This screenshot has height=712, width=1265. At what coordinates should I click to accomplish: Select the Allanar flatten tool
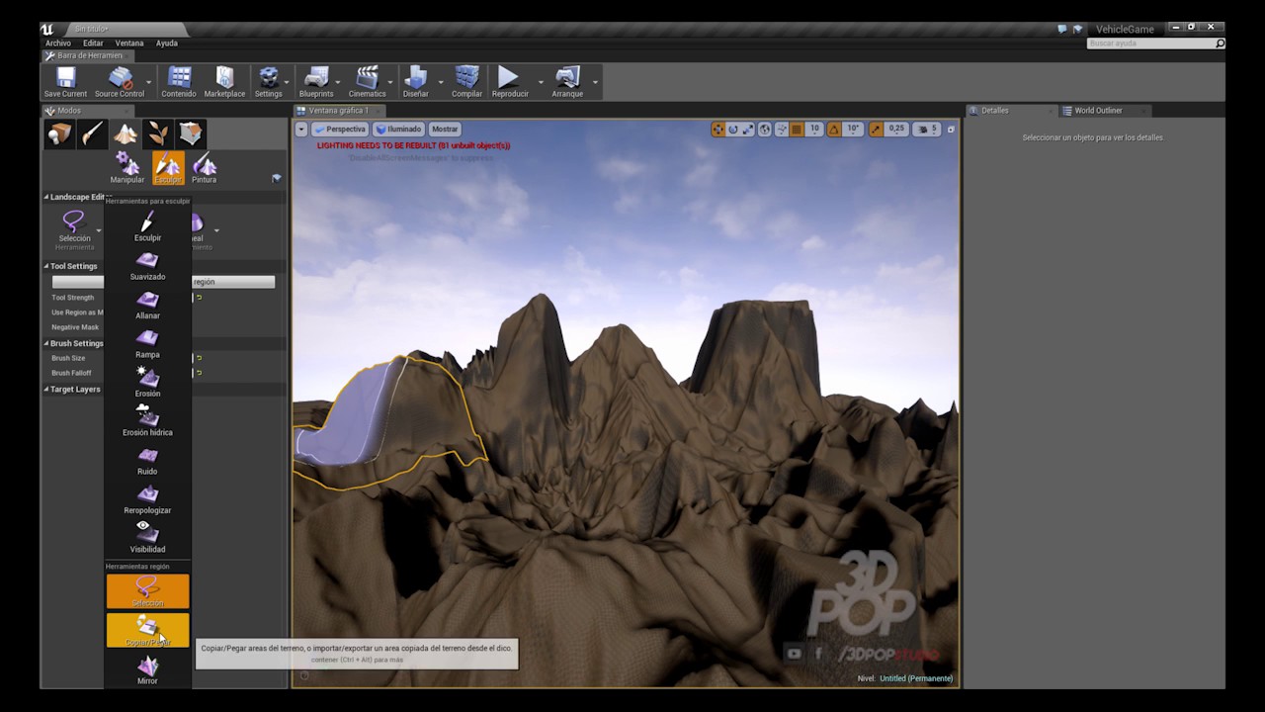point(147,305)
